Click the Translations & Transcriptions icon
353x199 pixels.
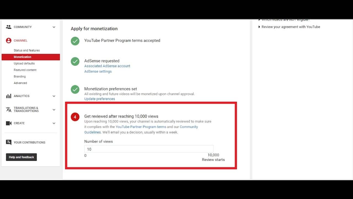9,109
